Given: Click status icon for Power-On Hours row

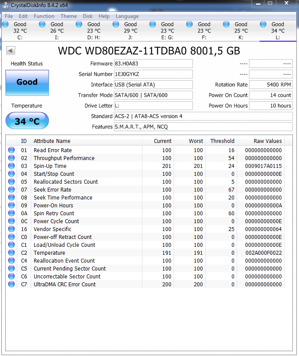Looking at the screenshot, I should tap(11, 205).
